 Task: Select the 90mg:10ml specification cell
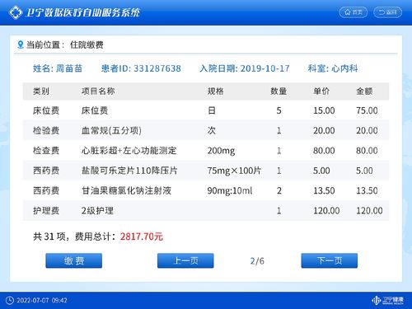230,190
